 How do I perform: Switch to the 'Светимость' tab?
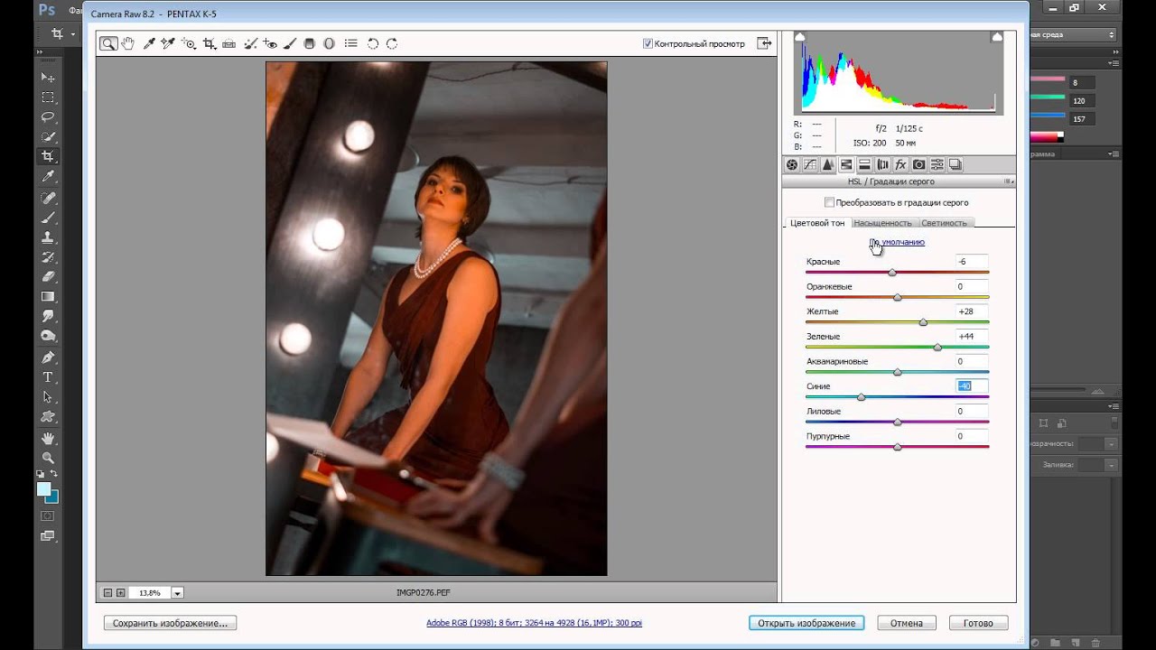(944, 223)
